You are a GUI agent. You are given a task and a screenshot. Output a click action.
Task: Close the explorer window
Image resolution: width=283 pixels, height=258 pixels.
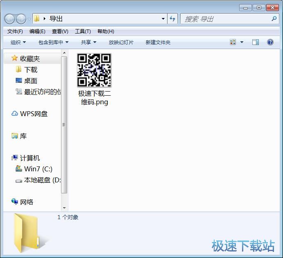point(272,8)
